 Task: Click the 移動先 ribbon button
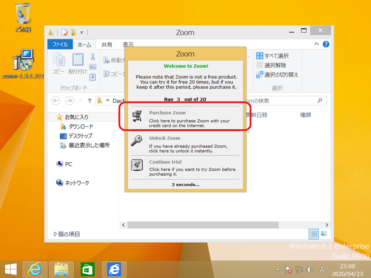click(x=114, y=60)
